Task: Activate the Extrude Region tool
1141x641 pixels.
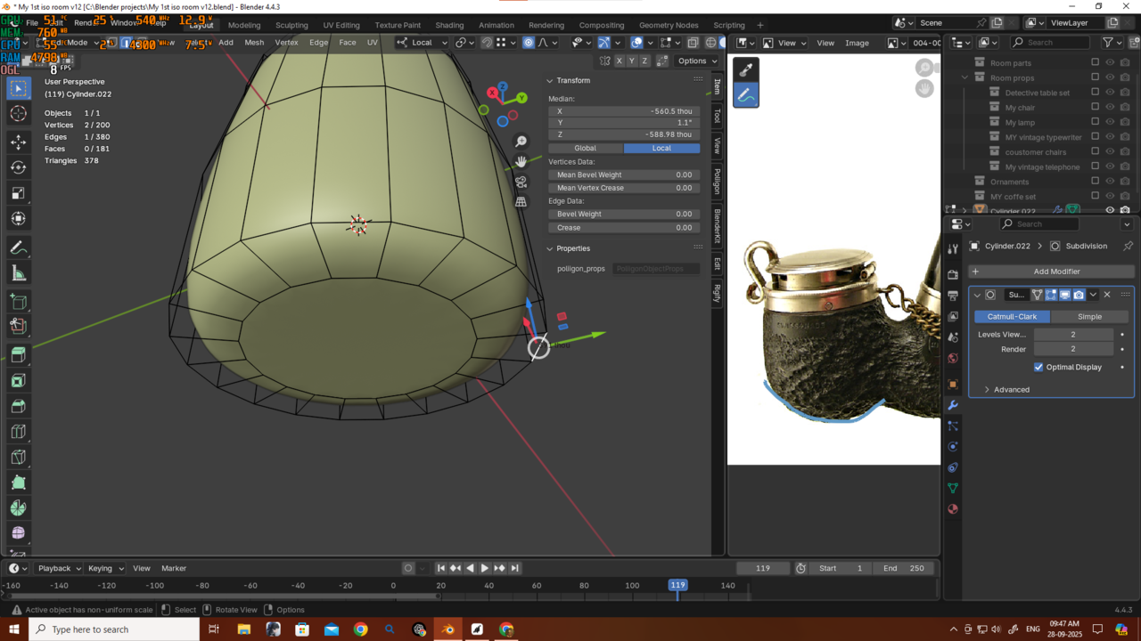Action: (18, 354)
